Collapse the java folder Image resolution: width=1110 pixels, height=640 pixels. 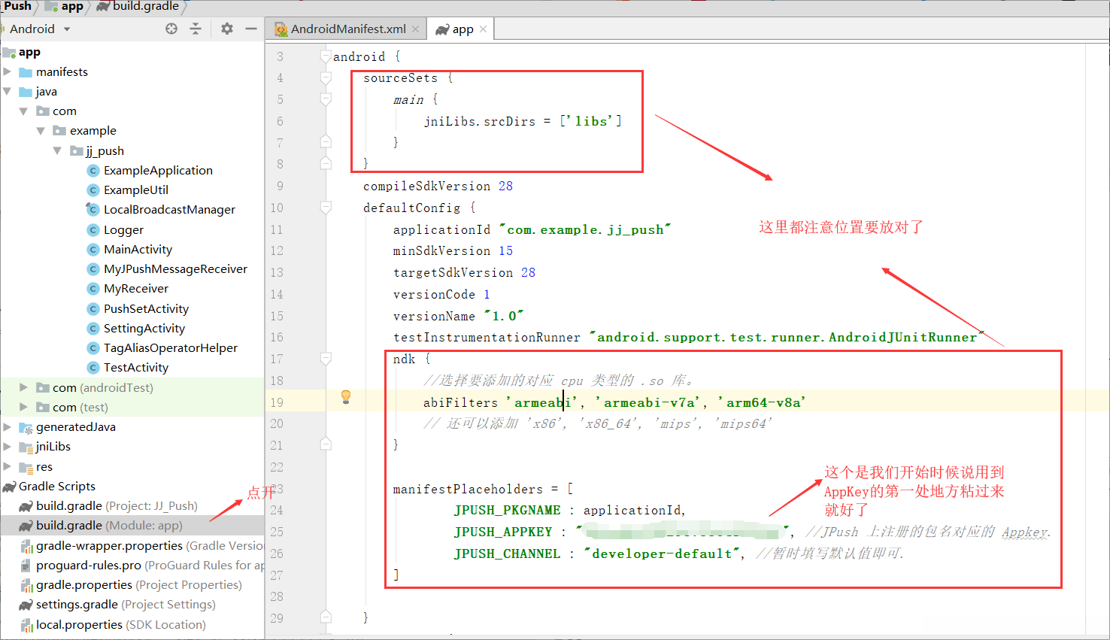click(x=8, y=92)
